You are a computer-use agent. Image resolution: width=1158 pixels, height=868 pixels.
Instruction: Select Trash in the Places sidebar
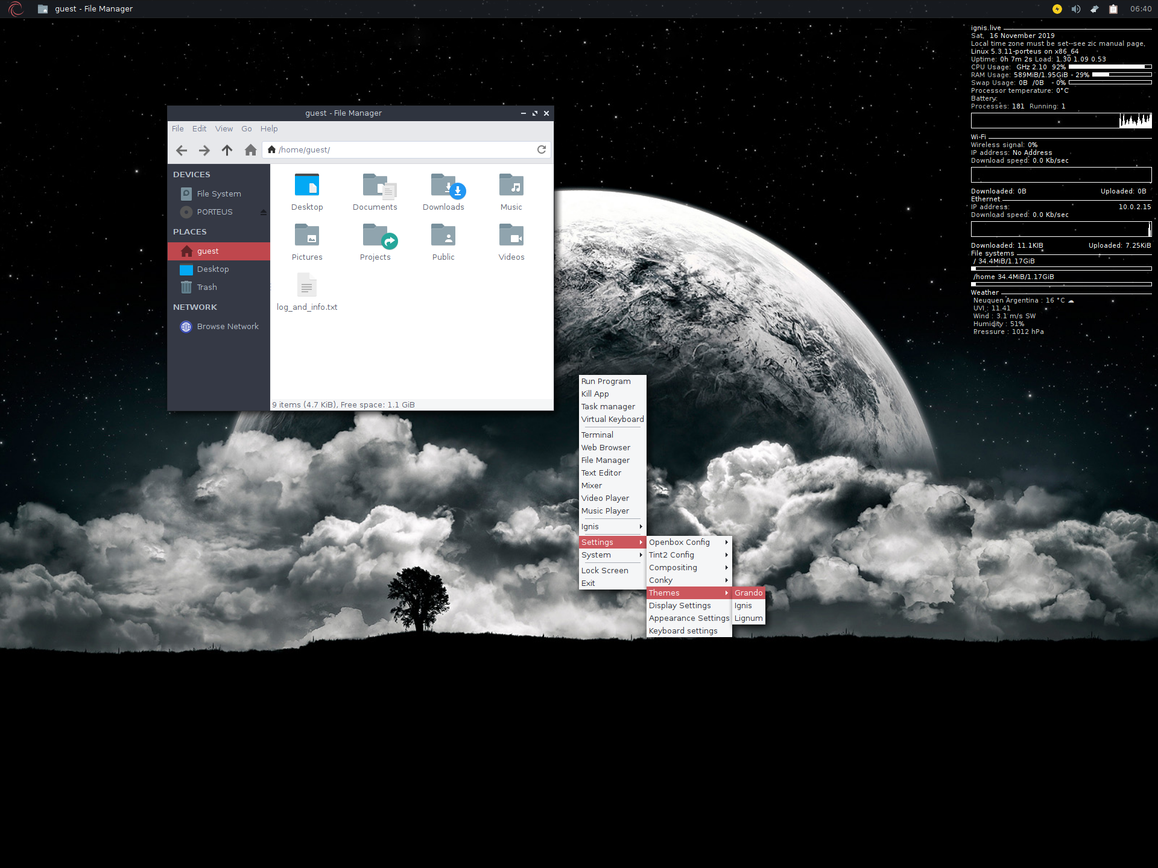click(x=206, y=288)
